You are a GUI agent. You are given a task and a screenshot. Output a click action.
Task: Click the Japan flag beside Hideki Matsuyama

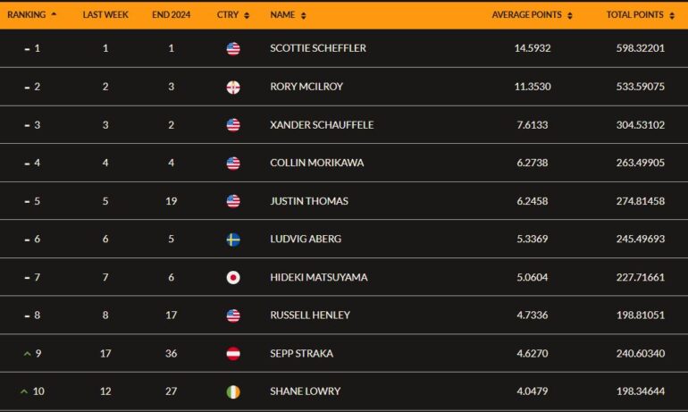(233, 278)
